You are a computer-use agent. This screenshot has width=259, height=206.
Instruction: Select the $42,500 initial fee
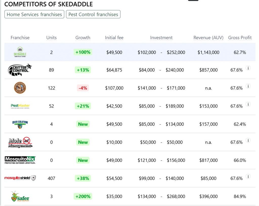tap(114, 106)
